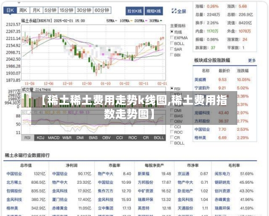Image resolution: width=269 pixels, height=216 pixels.
Task: Open 北方稀土 in the 总市值 ranking
Action: coord(14,182)
